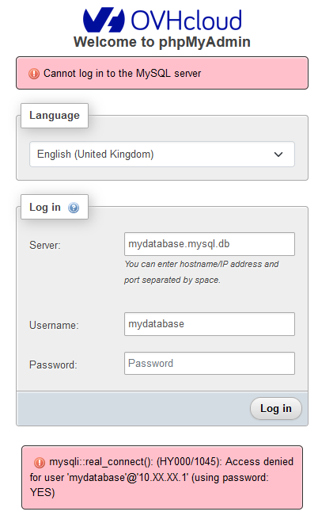Focus the Password input field
This screenshot has height=523, width=318.
coord(210,363)
